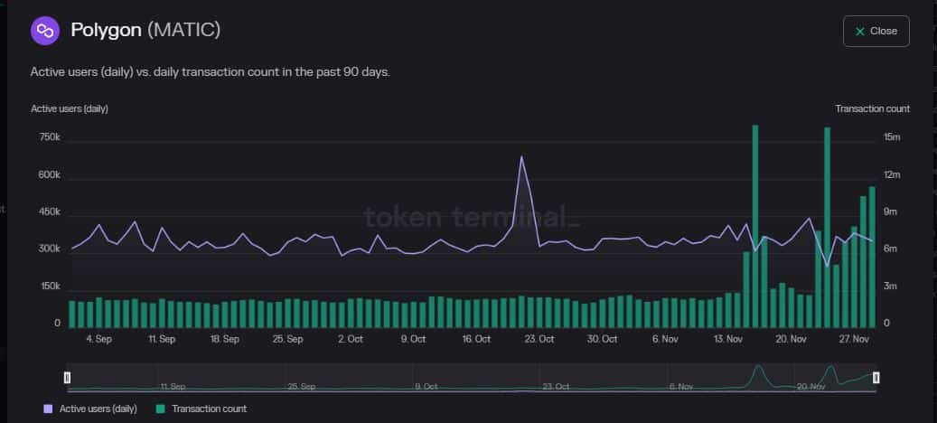
Task: Toggle Active users (daily) legend series
Action: [x=90, y=409]
